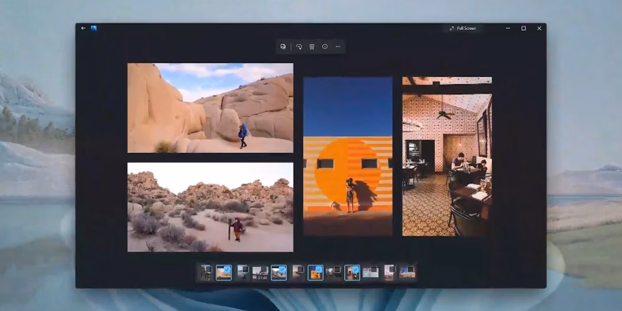Close the Photos window
The width and height of the screenshot is (622, 311).
coord(539,28)
